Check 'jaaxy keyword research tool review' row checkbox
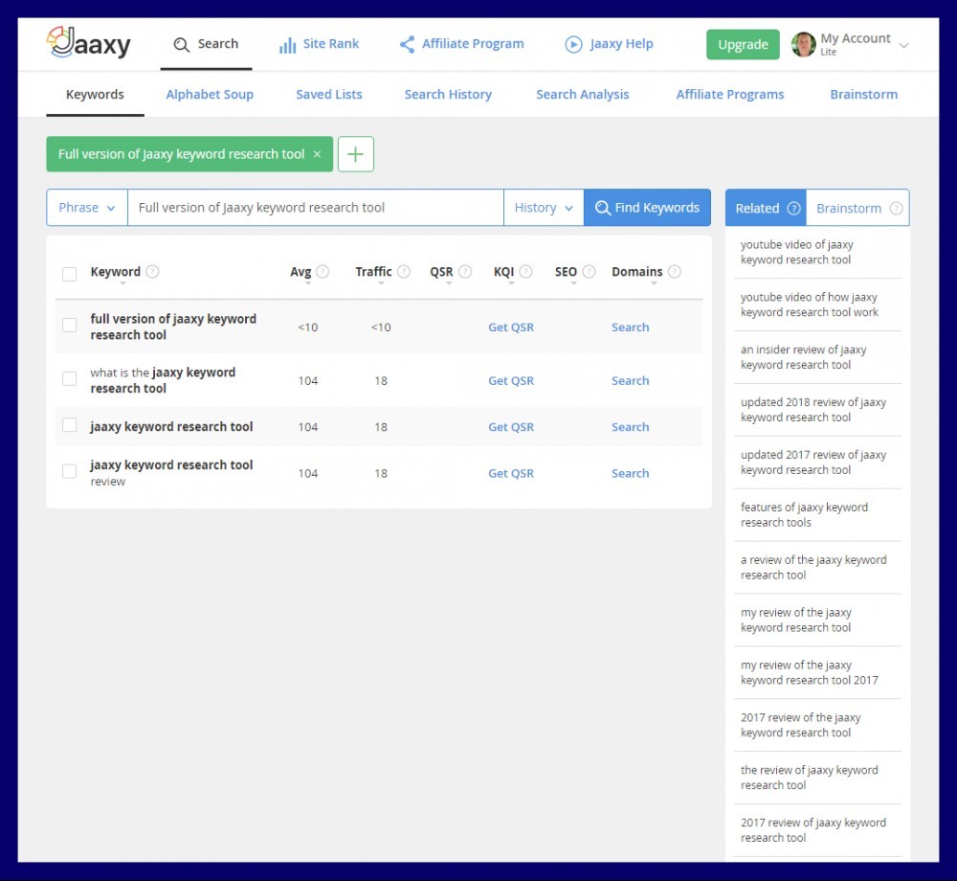 70,471
